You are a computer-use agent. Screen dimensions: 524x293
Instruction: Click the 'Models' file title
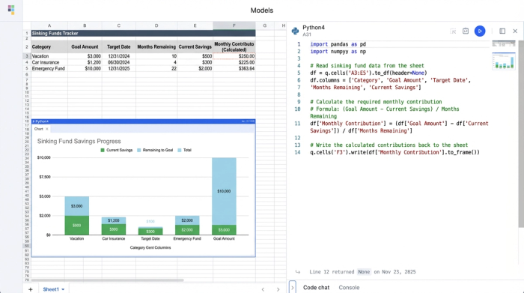(x=262, y=10)
